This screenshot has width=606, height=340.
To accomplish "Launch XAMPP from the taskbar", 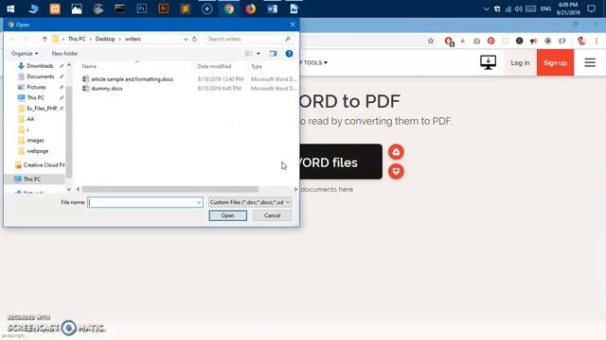I will 55,8.
